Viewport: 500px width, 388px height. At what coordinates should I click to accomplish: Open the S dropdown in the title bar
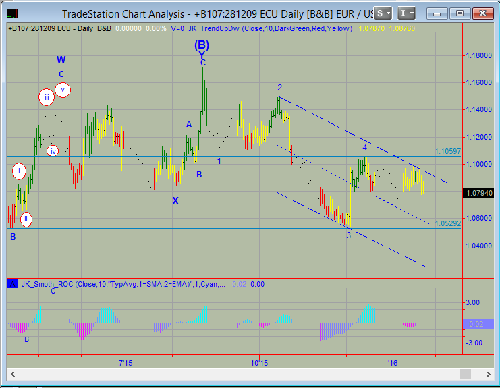point(383,13)
